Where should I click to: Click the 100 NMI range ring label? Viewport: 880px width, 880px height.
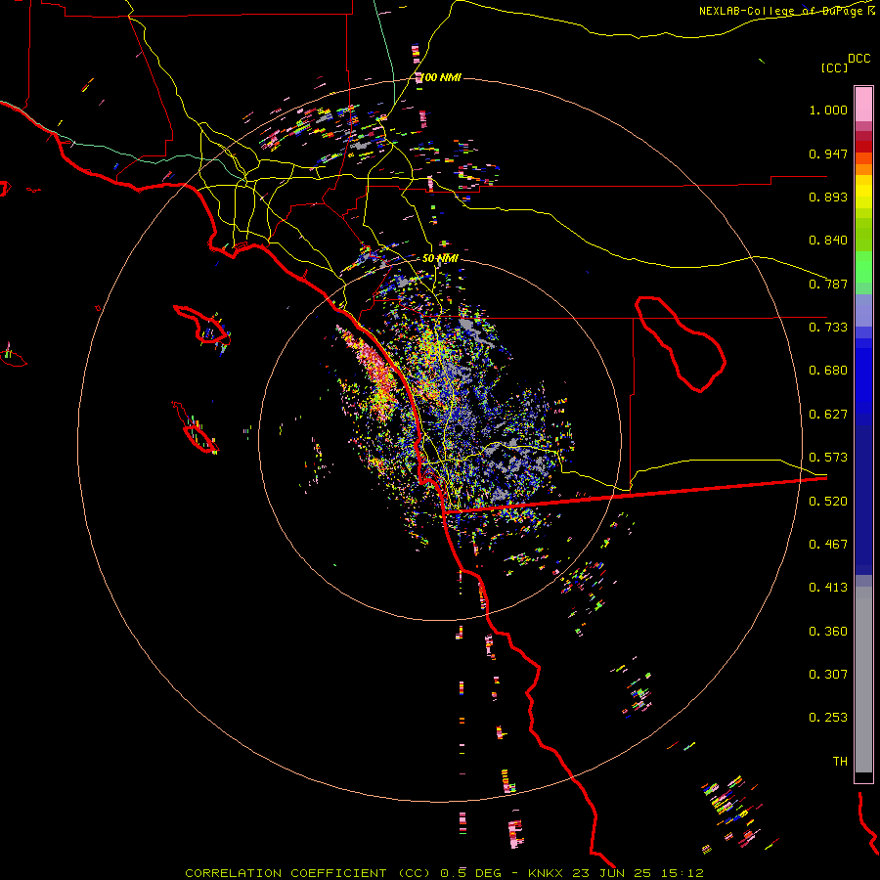tap(441, 77)
